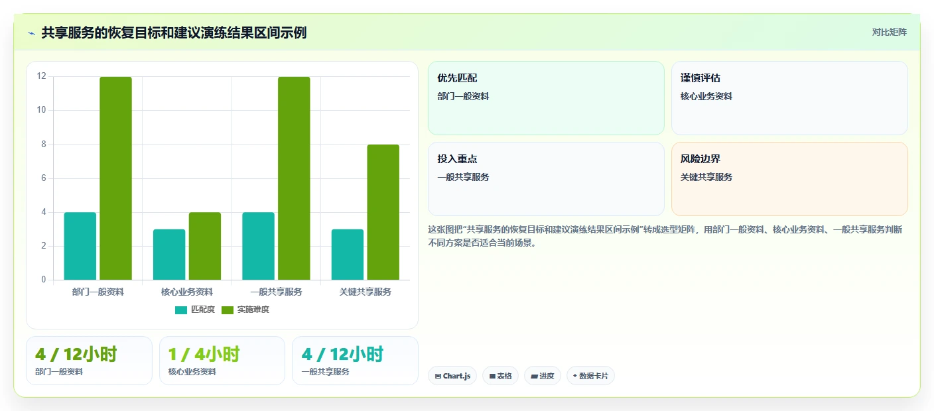934x411 pixels.
Task: Click the icon inside the 表格 chip
Action: [492, 377]
